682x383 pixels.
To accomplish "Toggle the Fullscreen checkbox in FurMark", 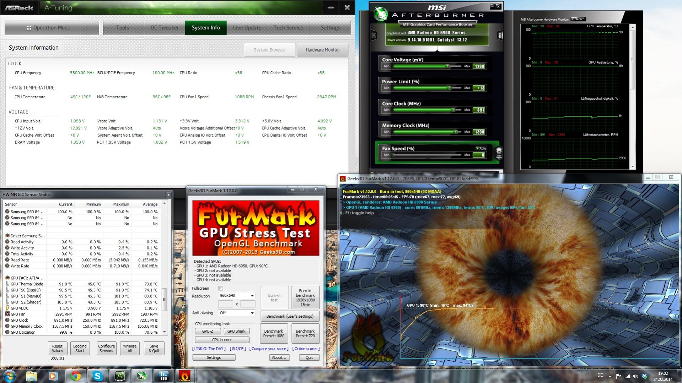I will point(221,288).
